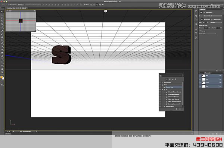Open the Timeline tab at bottom

pos(8,134)
